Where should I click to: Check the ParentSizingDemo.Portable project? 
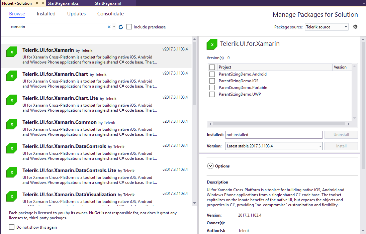point(212,88)
